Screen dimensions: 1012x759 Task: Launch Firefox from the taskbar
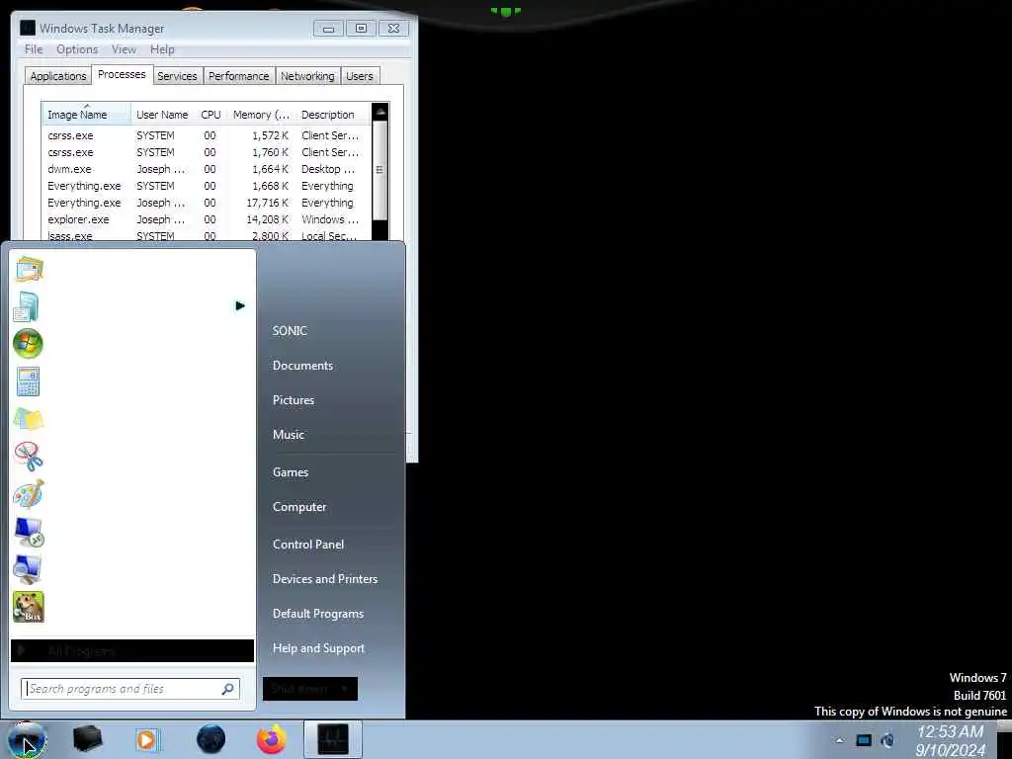click(x=272, y=739)
